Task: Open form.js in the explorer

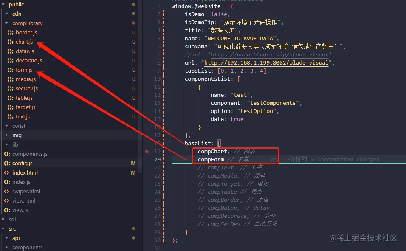Action: [x=24, y=70]
